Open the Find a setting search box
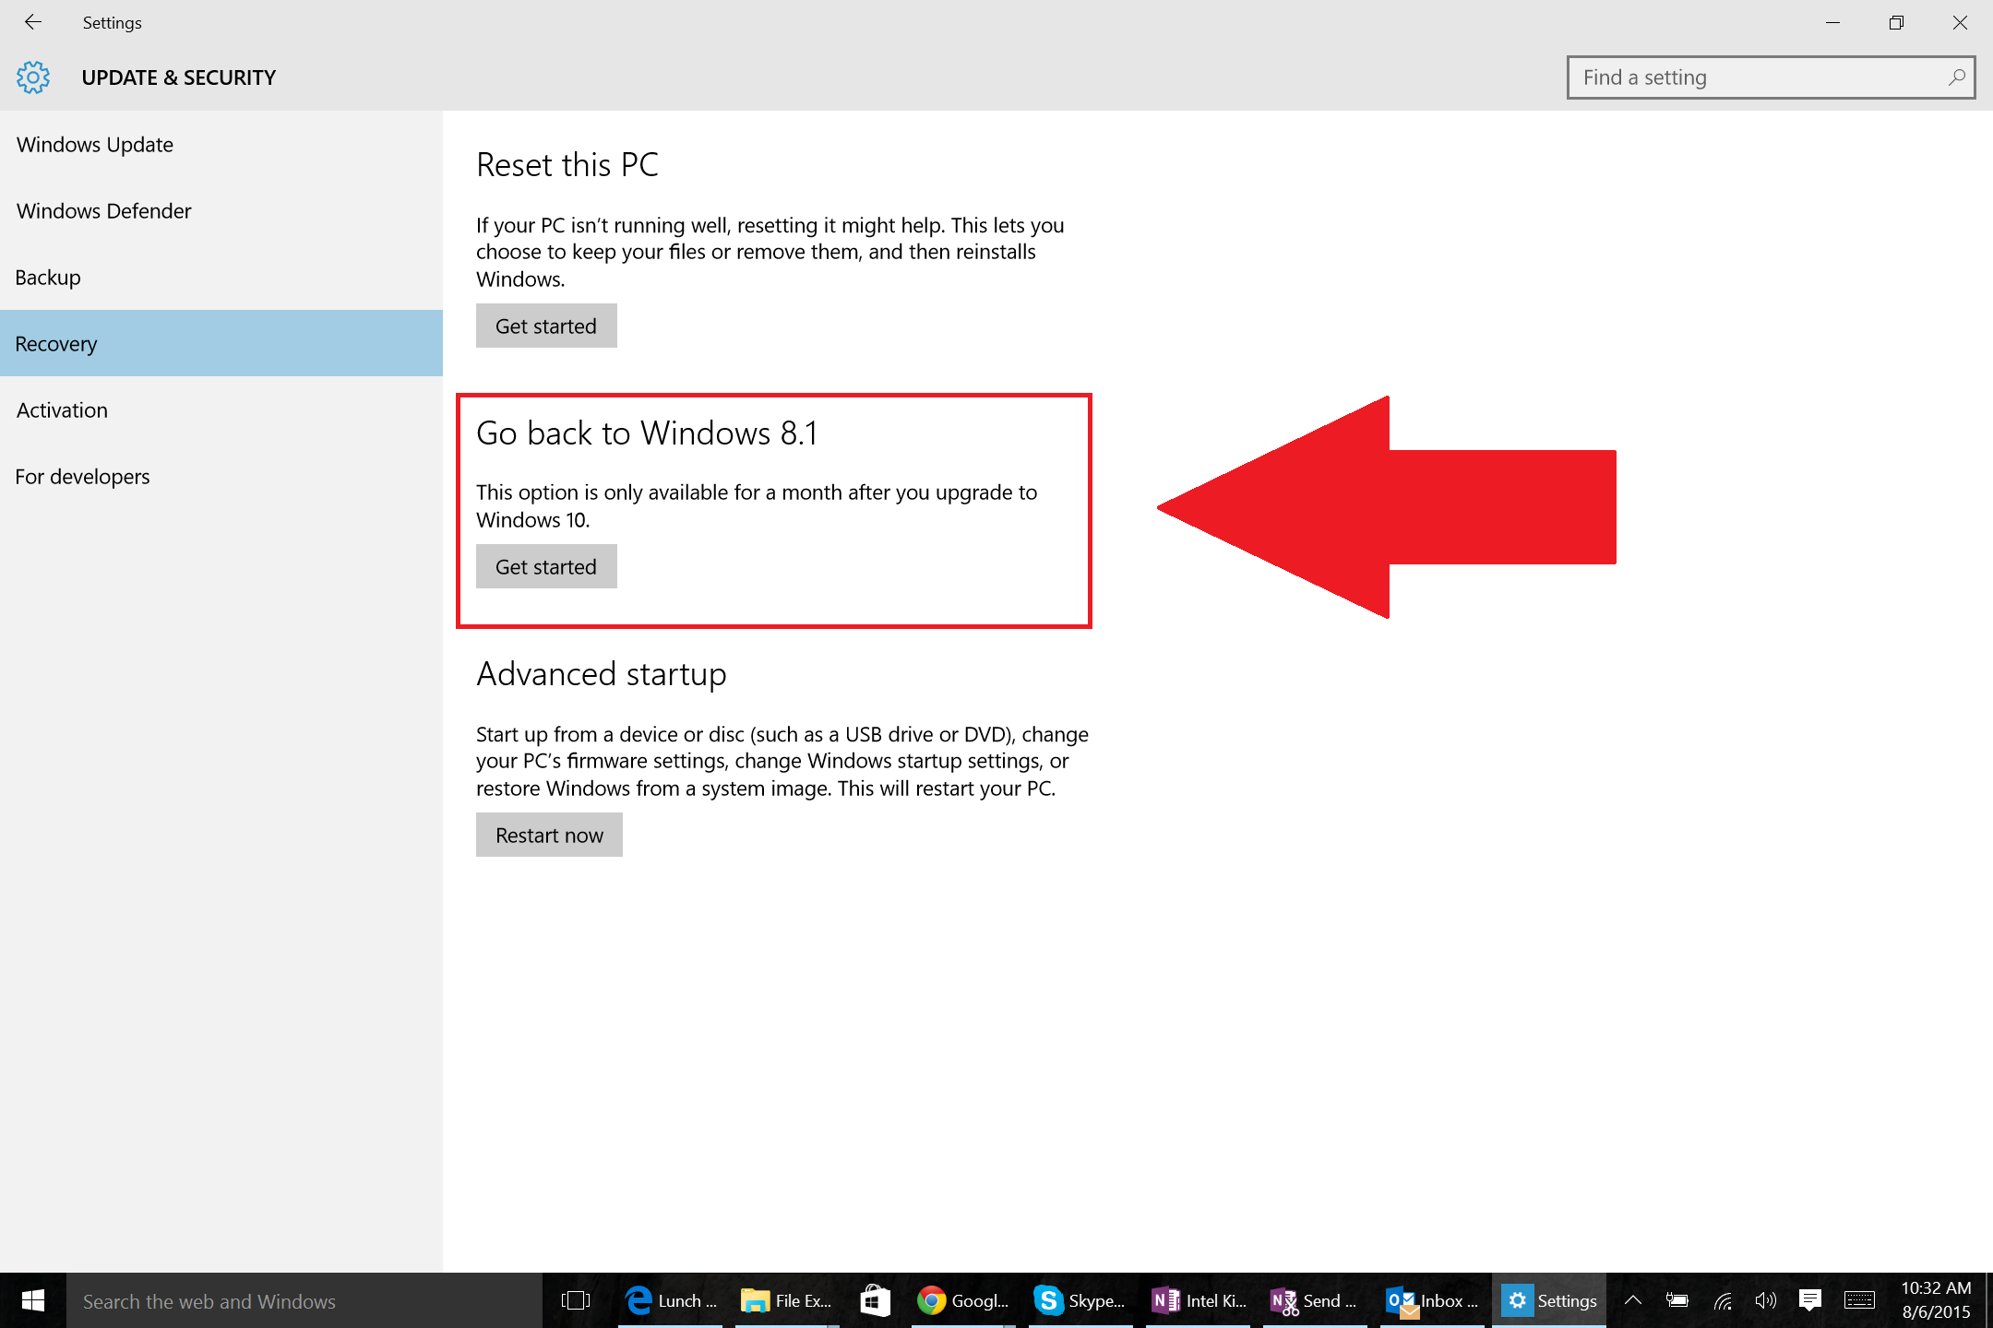This screenshot has height=1328, width=1993. (1775, 77)
